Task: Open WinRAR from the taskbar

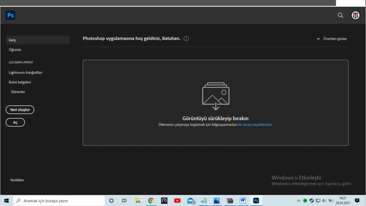Action: pyautogui.click(x=230, y=201)
